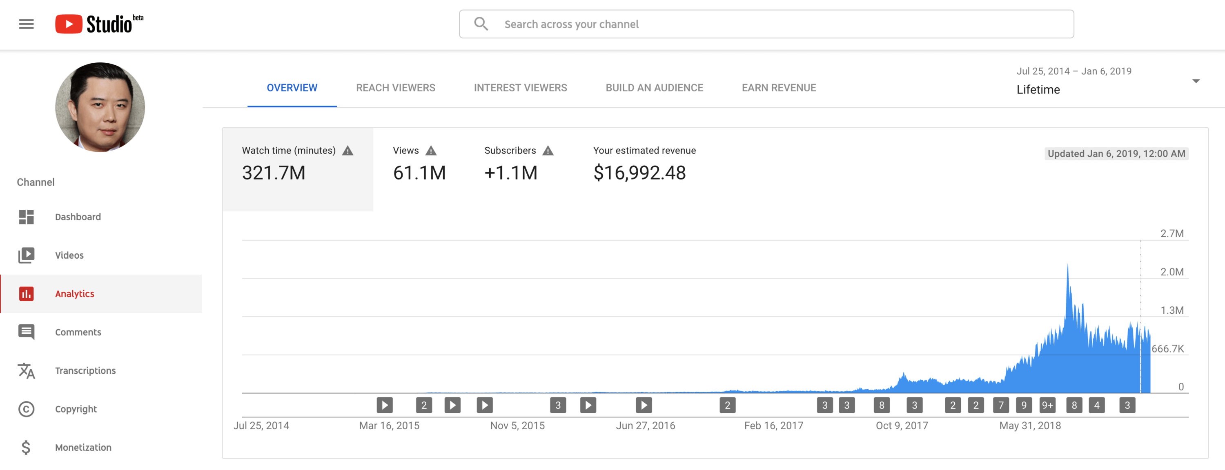Select the Transcriptions translate icon
Viewport: 1225px width, 470px height.
[x=26, y=371]
